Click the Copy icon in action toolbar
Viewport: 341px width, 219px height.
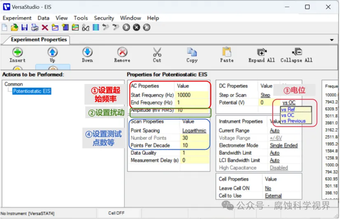tap(192, 52)
